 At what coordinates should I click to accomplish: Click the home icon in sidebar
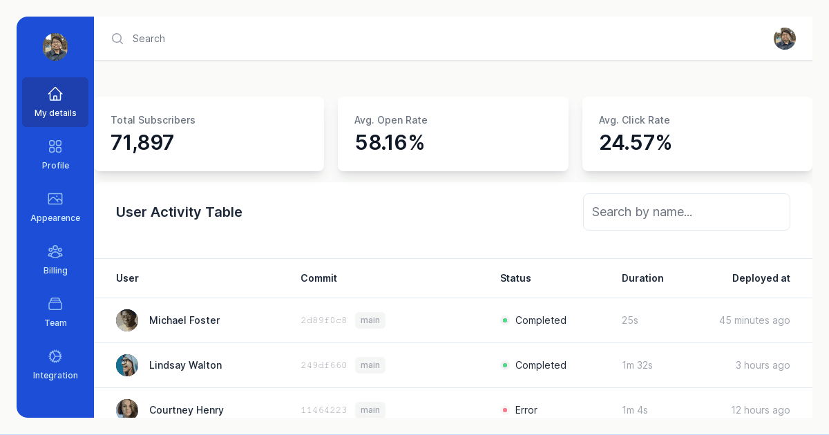point(55,94)
